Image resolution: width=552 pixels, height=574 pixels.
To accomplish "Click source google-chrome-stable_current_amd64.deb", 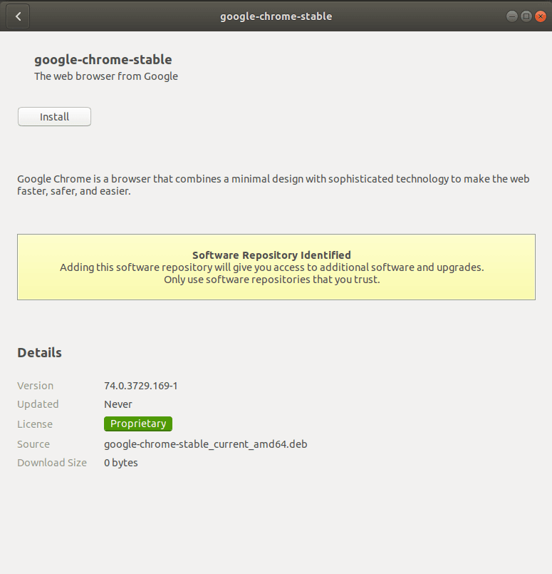I will click(206, 444).
